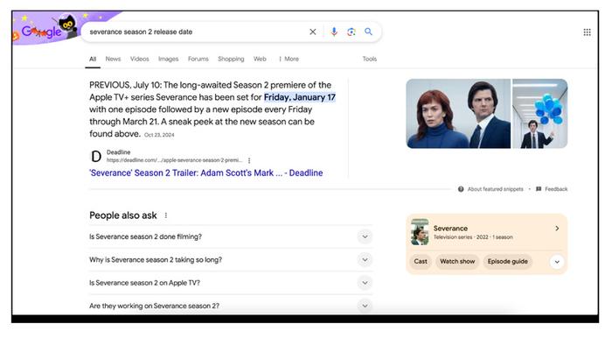Open three-dot menu next to People also ask
Viewport: 612px width, 338px height.
166,215
